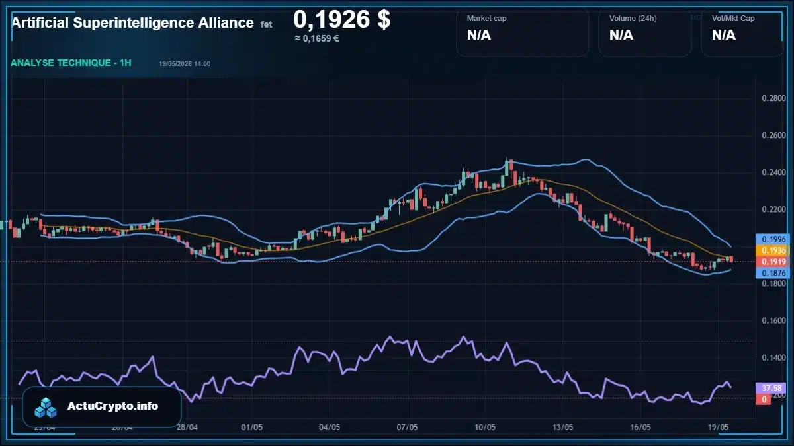Click the 07/05 date axis label
794x446 pixels.
tap(407, 427)
